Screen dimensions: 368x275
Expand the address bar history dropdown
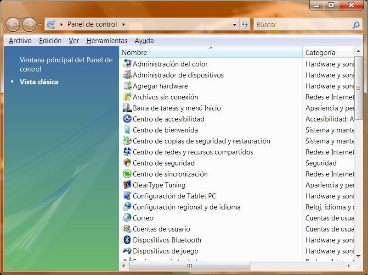[x=234, y=25]
